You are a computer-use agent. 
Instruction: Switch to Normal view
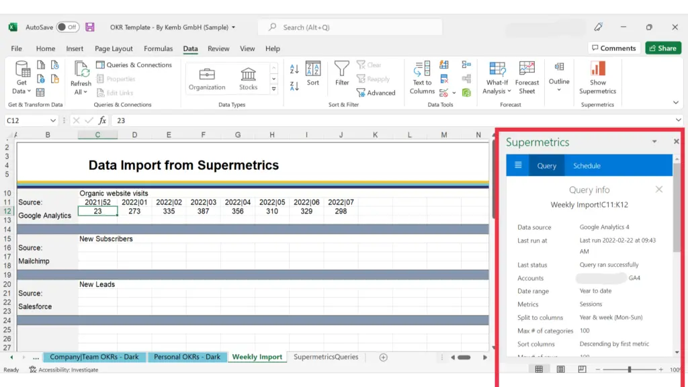[539, 370]
